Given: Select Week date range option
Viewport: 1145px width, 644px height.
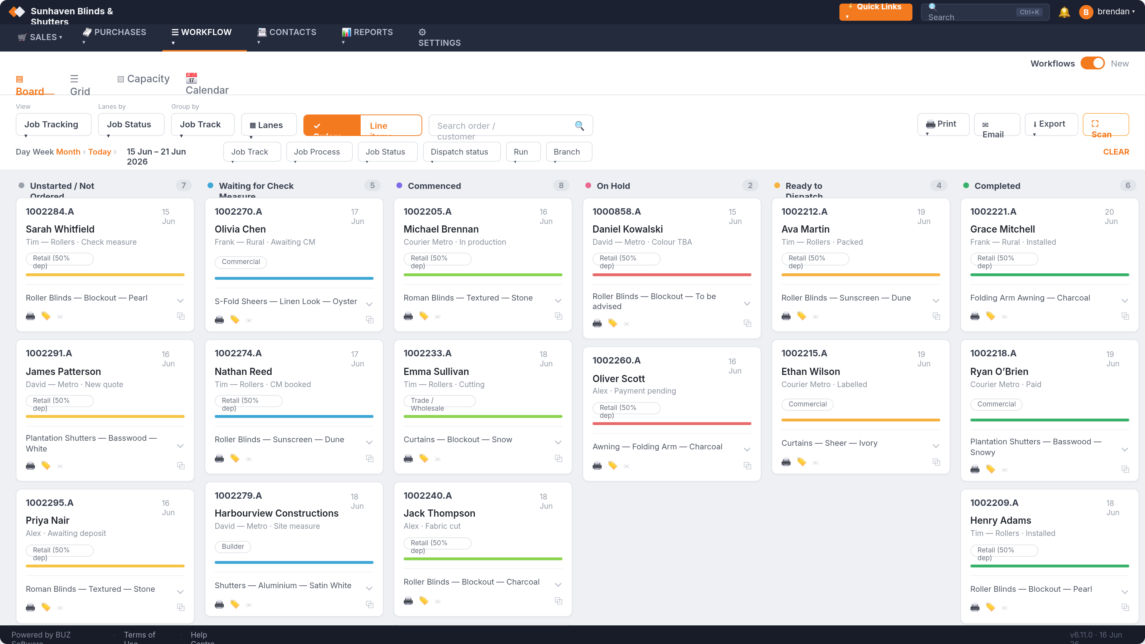Looking at the screenshot, I should point(43,152).
